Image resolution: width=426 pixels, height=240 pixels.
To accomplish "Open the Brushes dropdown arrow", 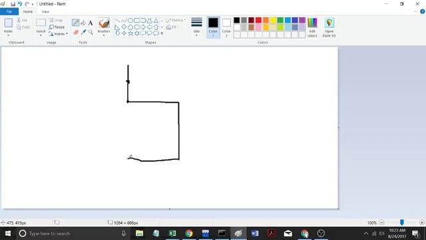I will click(x=104, y=35).
